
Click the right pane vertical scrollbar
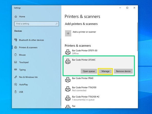point(137,37)
